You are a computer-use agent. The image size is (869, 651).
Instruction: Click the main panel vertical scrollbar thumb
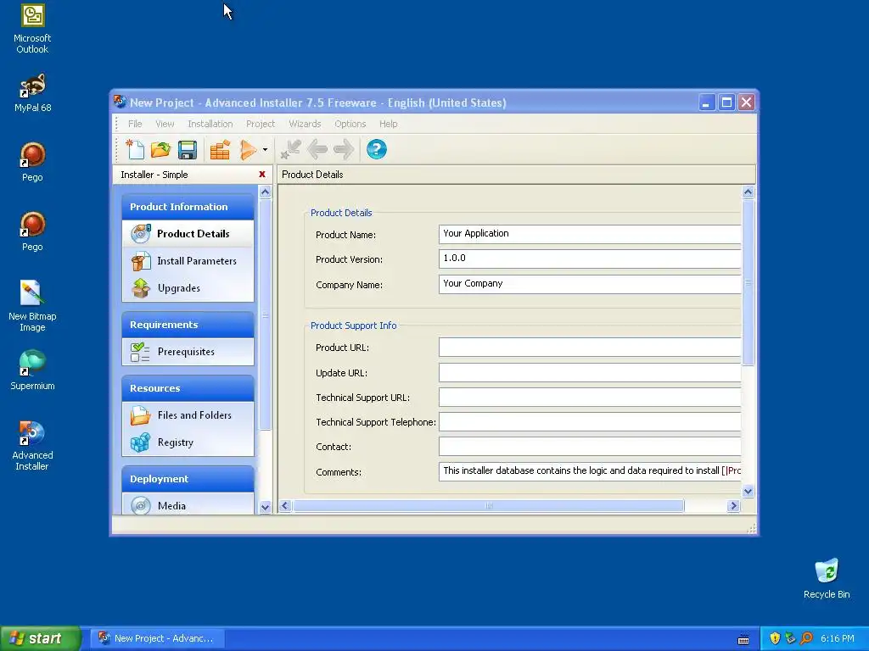pyautogui.click(x=748, y=282)
